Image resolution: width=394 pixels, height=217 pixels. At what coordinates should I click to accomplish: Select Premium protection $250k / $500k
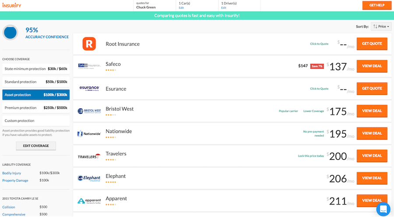(36, 108)
